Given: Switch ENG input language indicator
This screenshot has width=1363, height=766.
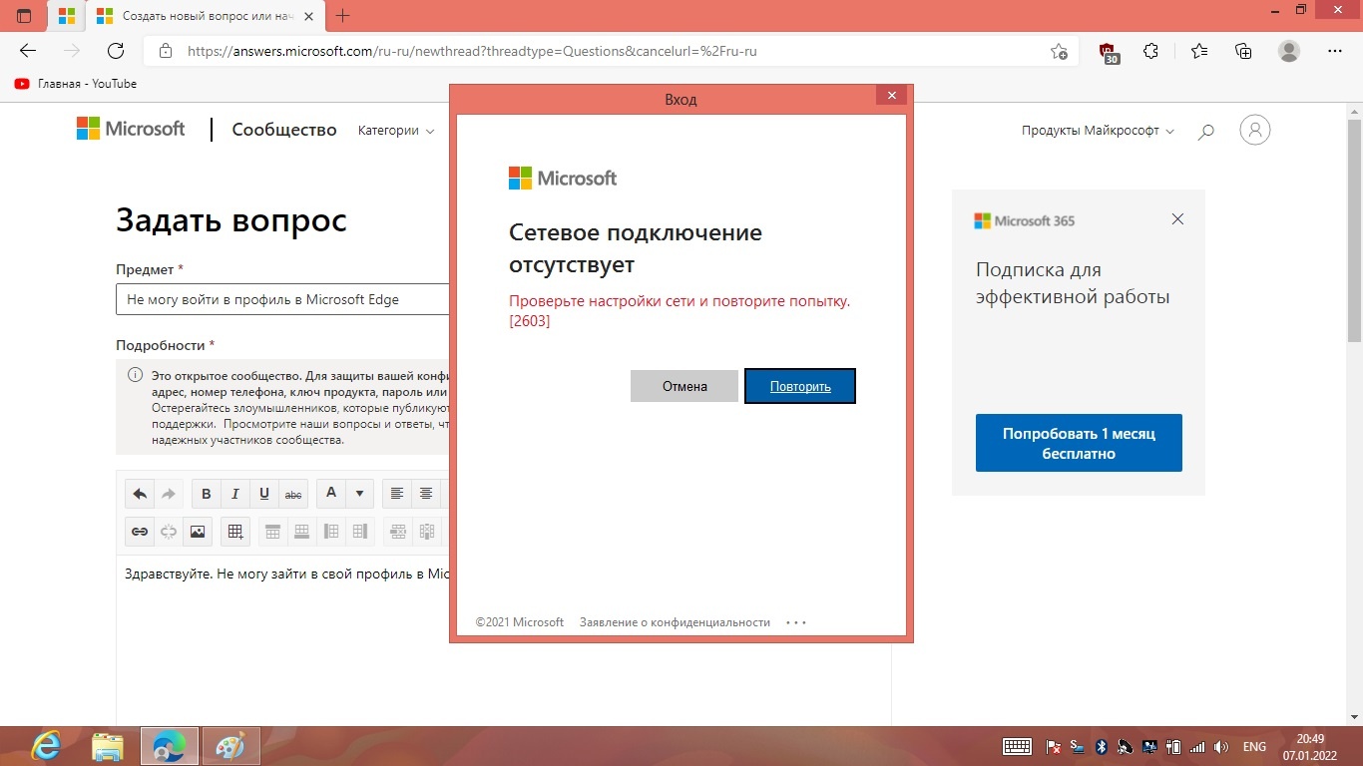Looking at the screenshot, I should point(1254,746).
